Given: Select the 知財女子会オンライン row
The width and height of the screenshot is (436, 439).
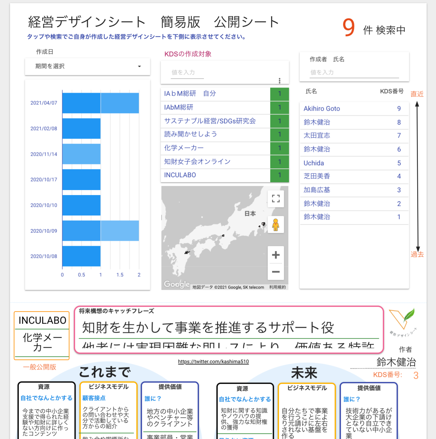Looking at the screenshot, I should coord(225,162).
